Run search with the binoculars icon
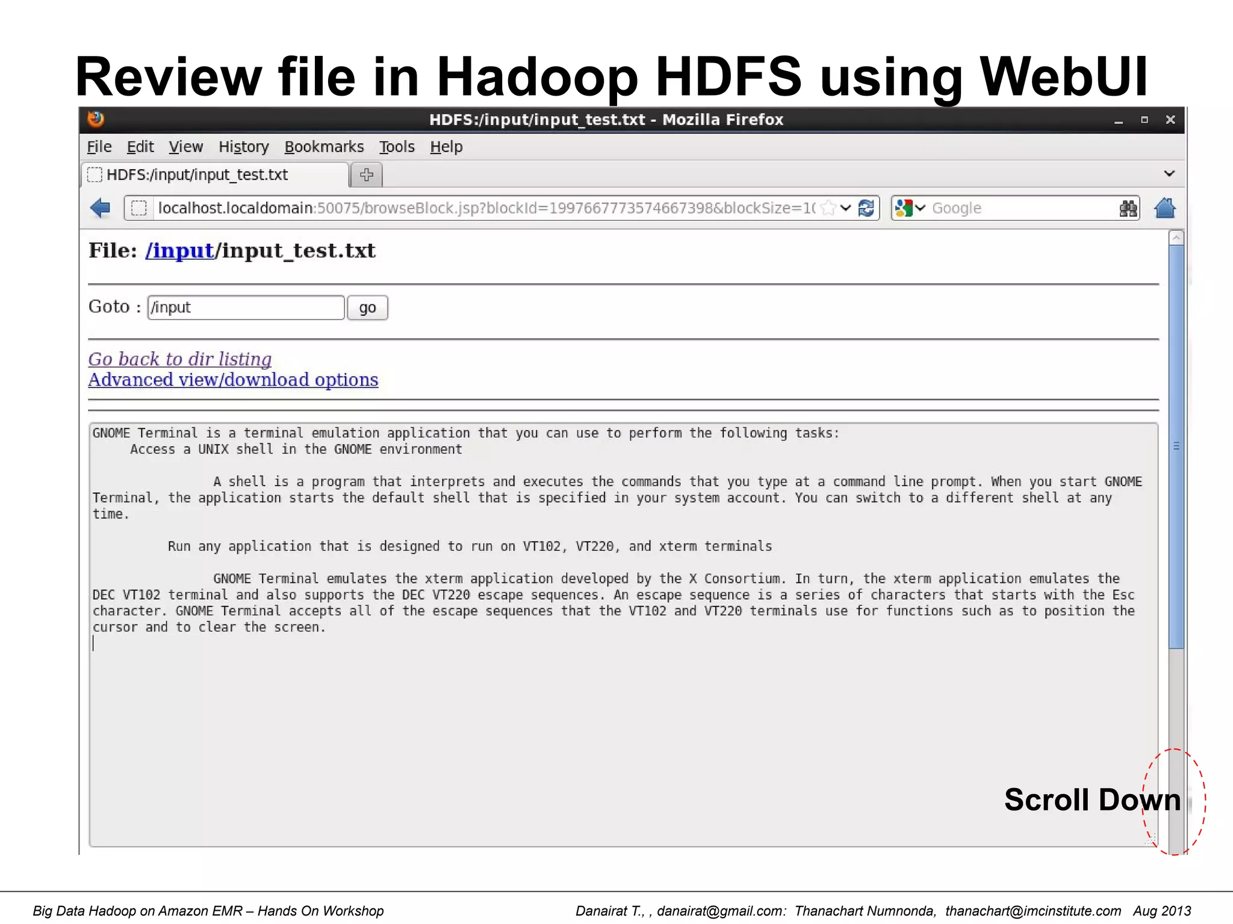This screenshot has height=924, width=1233. [1128, 208]
